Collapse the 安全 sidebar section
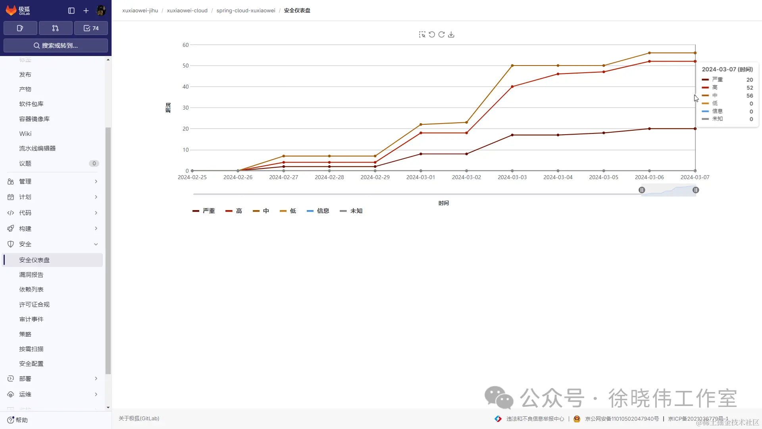This screenshot has width=762, height=429. [53, 244]
